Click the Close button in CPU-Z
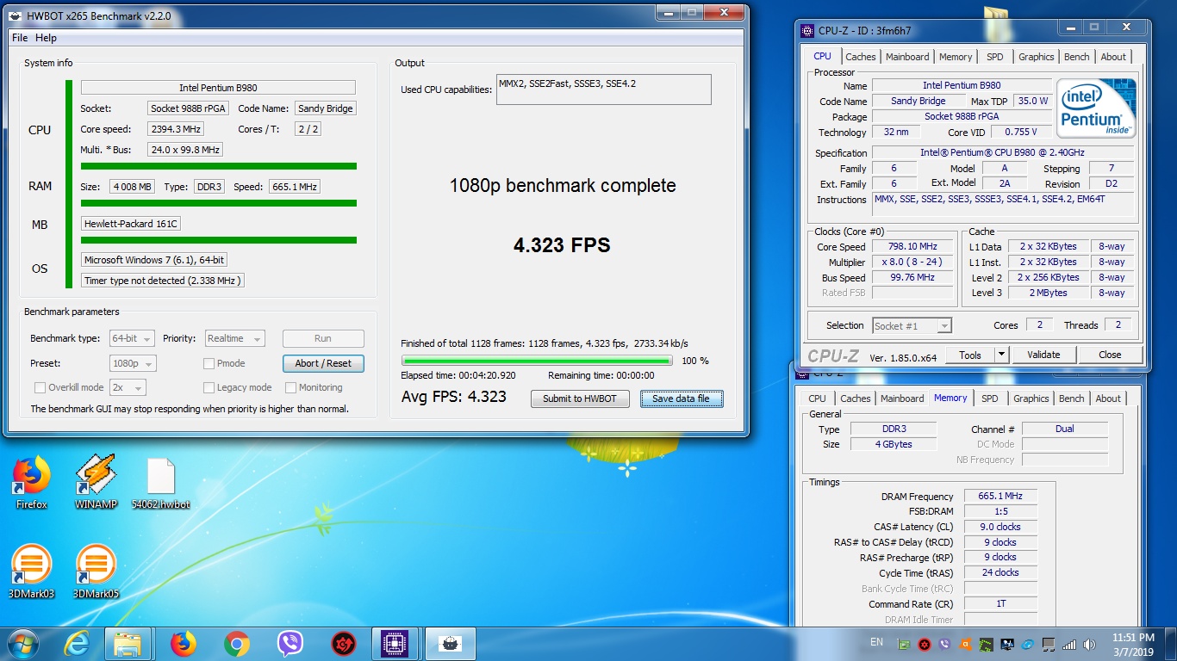 (x=1110, y=355)
